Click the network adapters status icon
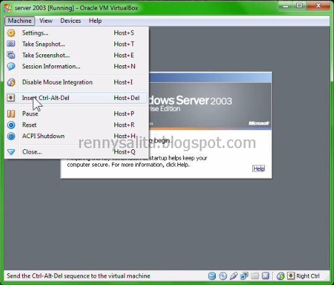334x285 pixels. [x=244, y=276]
